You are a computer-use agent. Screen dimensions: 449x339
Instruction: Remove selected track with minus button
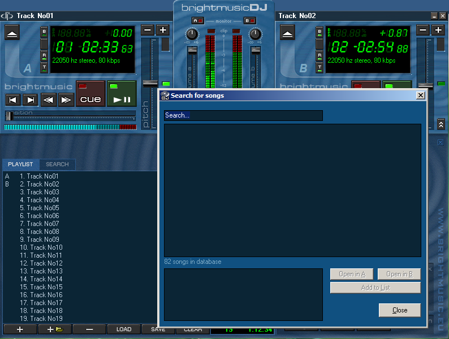[89, 329]
